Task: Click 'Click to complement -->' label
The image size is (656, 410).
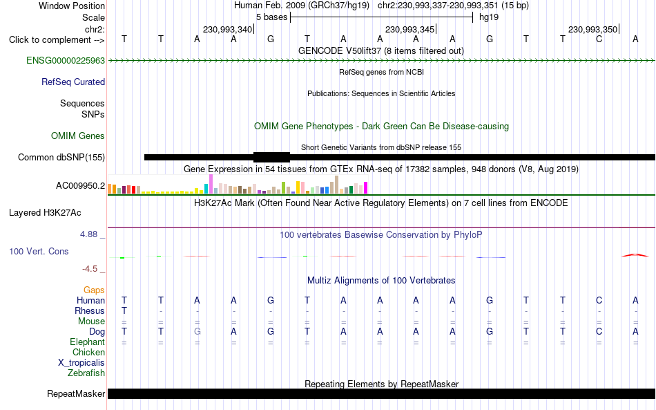Action: pos(57,40)
